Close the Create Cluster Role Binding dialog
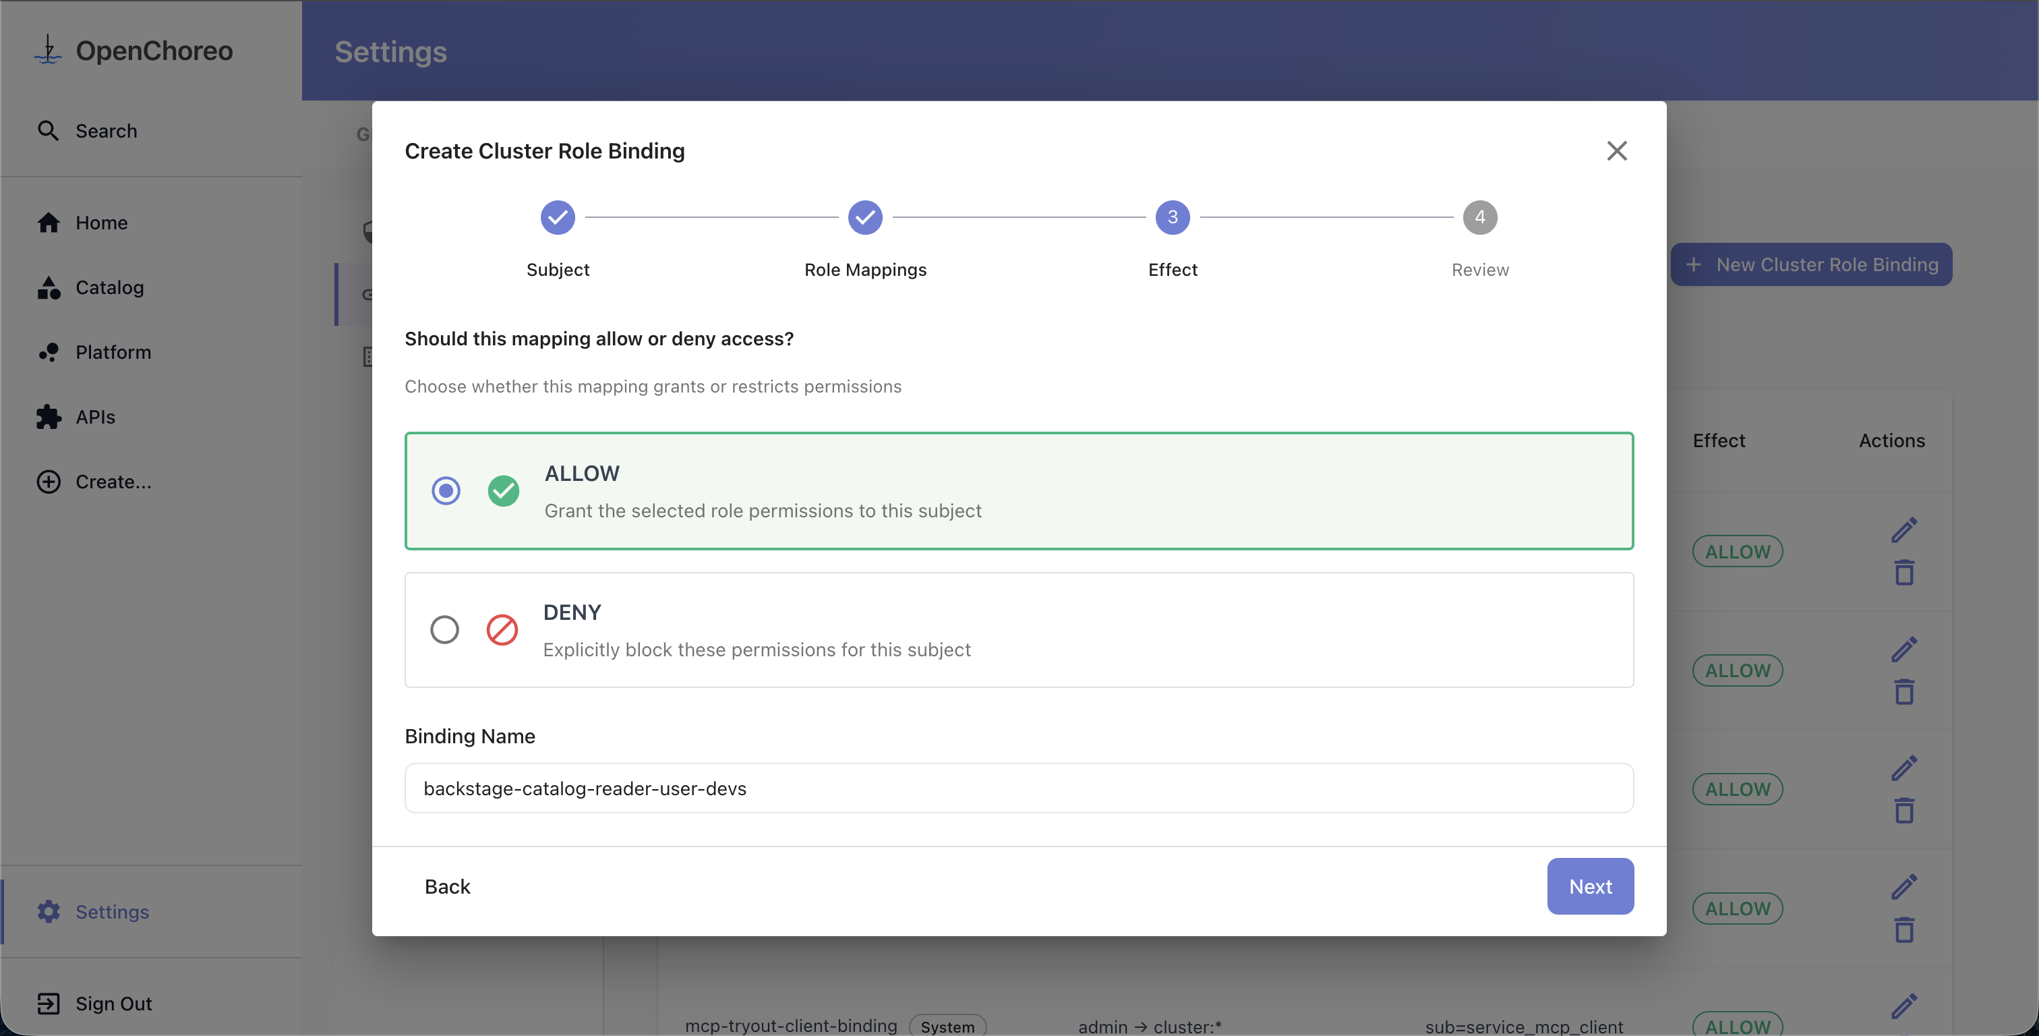This screenshot has width=2039, height=1036. (x=1616, y=150)
